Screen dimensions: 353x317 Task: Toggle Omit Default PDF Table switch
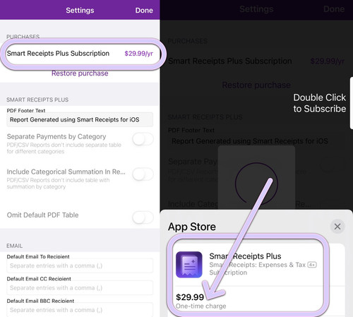(x=143, y=217)
